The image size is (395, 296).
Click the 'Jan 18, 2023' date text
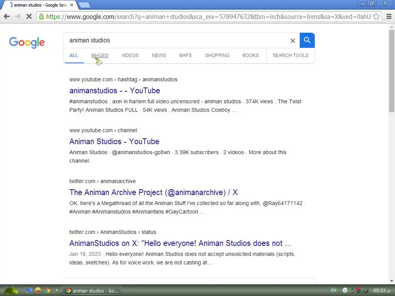(x=85, y=254)
